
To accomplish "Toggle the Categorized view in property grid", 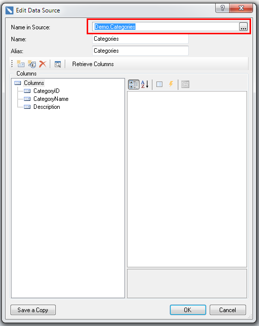I will click(x=133, y=84).
